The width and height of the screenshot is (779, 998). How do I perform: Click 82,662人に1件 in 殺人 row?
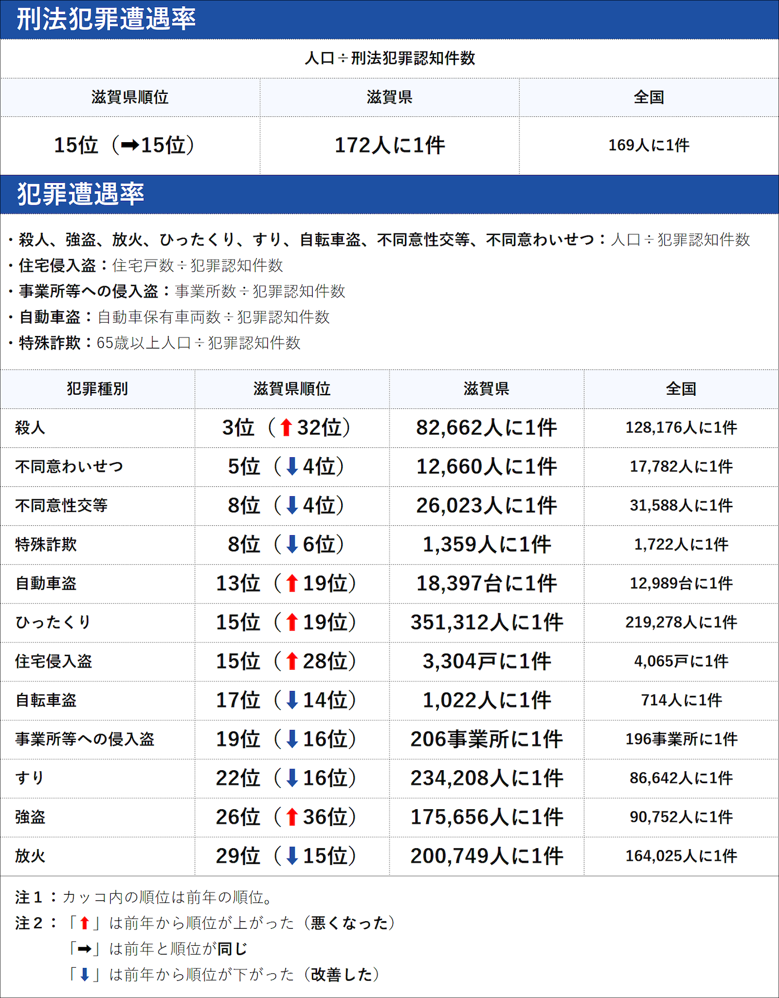[x=487, y=428]
